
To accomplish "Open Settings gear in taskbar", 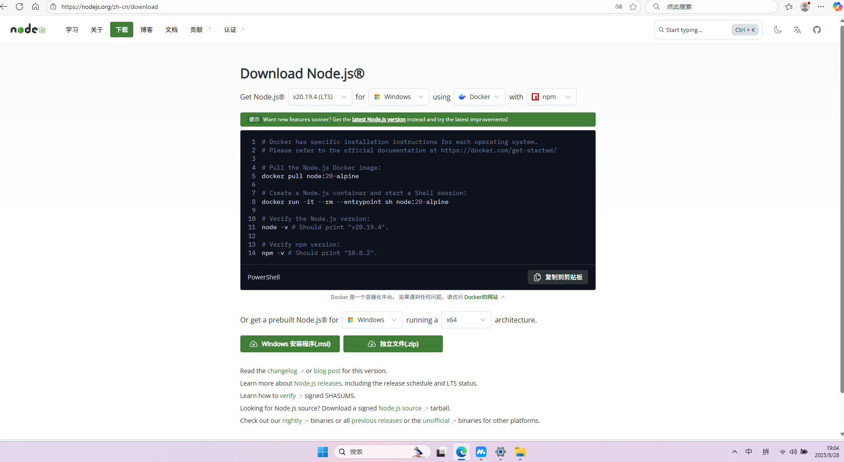I will (x=501, y=452).
